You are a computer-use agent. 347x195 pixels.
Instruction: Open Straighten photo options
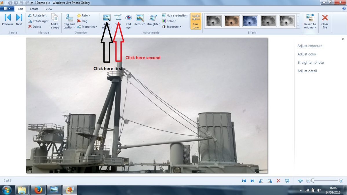click(311, 62)
